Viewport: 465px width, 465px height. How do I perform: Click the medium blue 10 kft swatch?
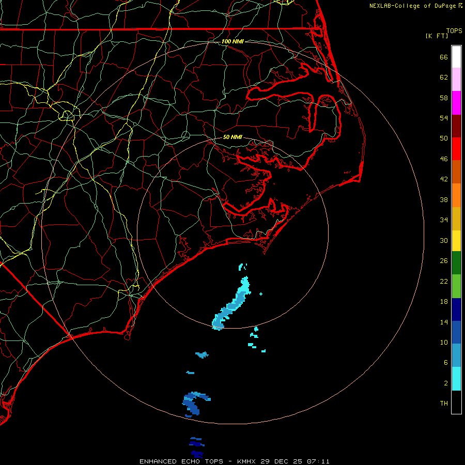456,332
